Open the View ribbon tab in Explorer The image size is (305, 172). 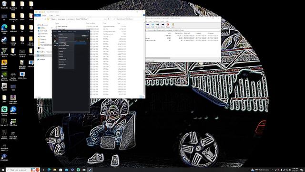click(58, 15)
